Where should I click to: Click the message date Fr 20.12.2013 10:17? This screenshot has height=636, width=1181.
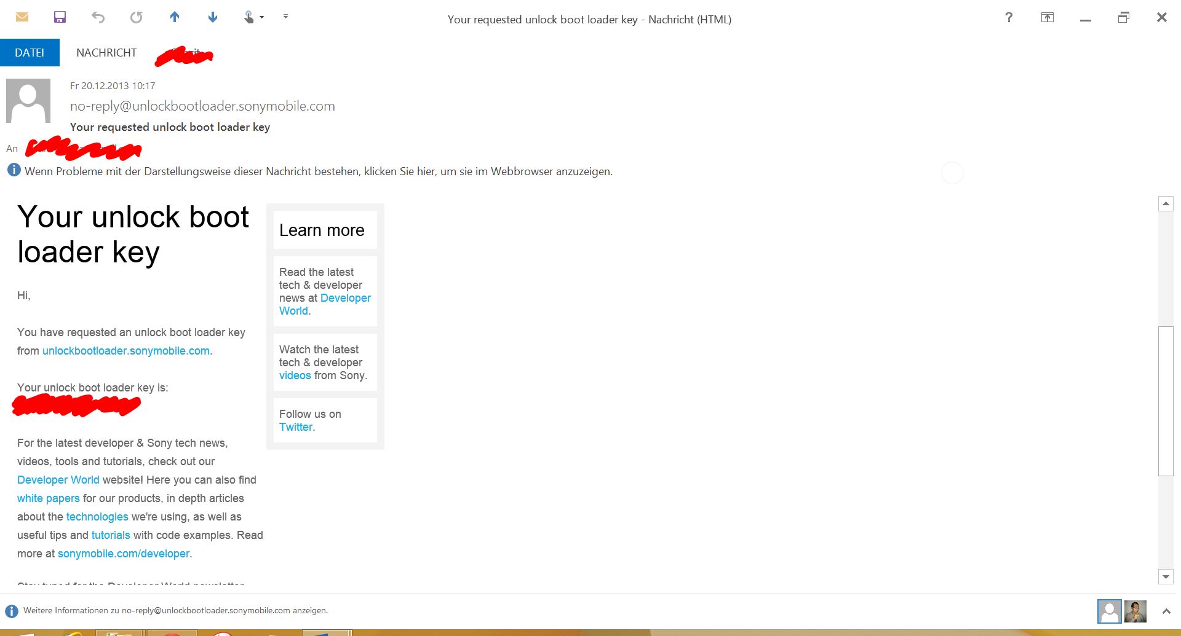coord(113,86)
